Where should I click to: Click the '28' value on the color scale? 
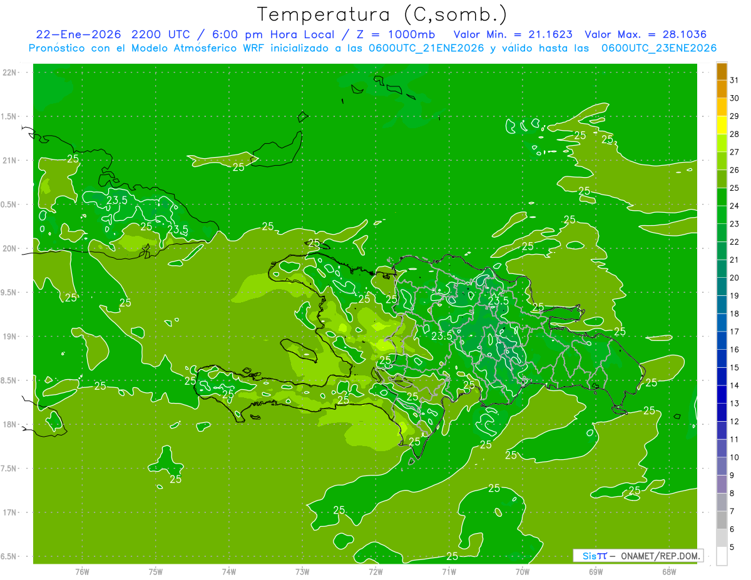735,134
